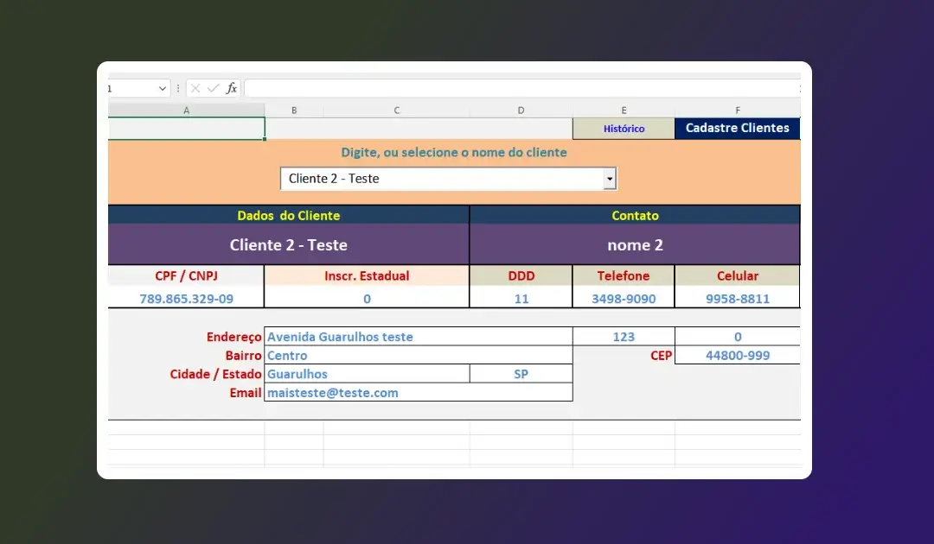Select column E header

tap(624, 111)
